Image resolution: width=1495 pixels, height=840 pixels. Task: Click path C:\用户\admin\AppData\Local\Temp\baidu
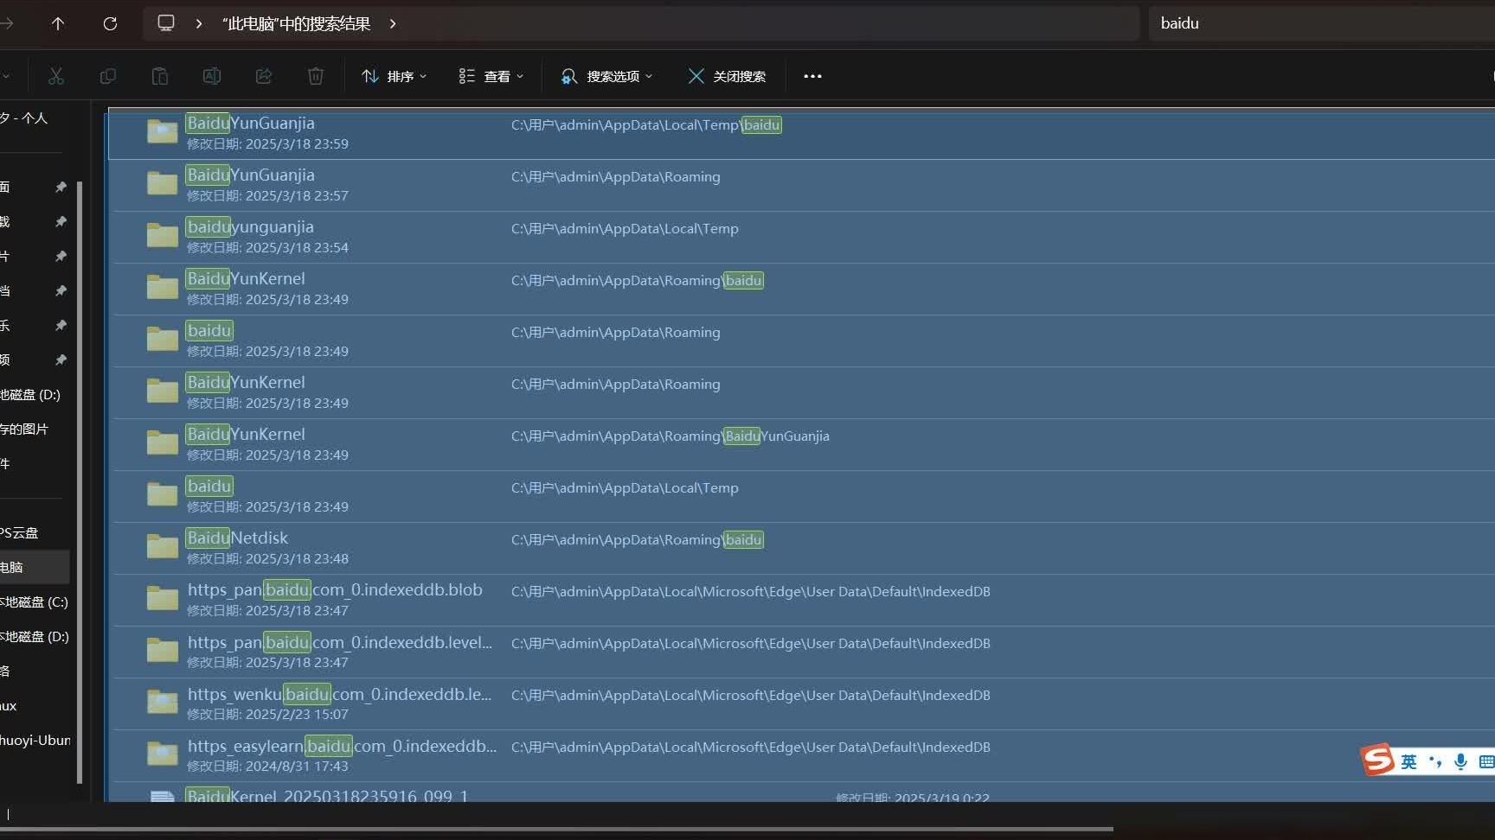[x=646, y=125]
